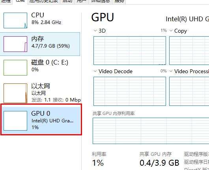Screen dimensions: 209x170
Task: Click the 磁盘 0 mini graph thumbnail
Action: [x=15, y=68]
